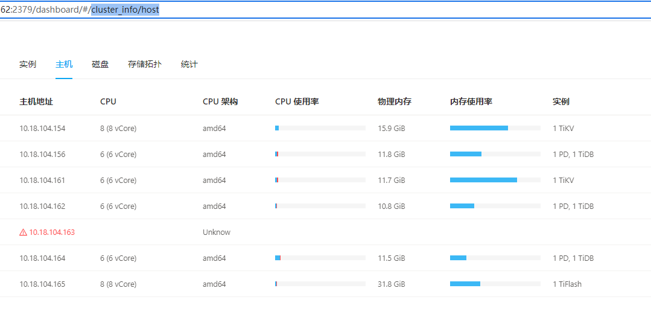Image resolution: width=651 pixels, height=317 pixels.
Task: Click the CPU usage bar for 10.18.104.165
Action: point(320,284)
